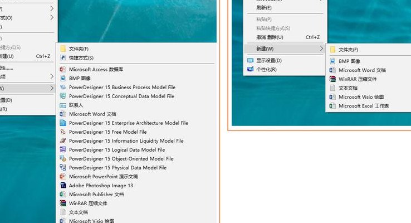Click BMP 图像 icon in left submenu
The height and width of the screenshot is (223, 411).
click(x=63, y=78)
